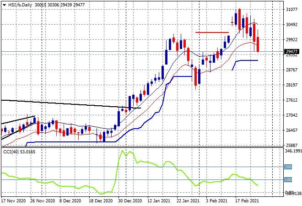Click the 346.1991 CCI scale maximum
The image size is (302, 206).
[293, 151]
